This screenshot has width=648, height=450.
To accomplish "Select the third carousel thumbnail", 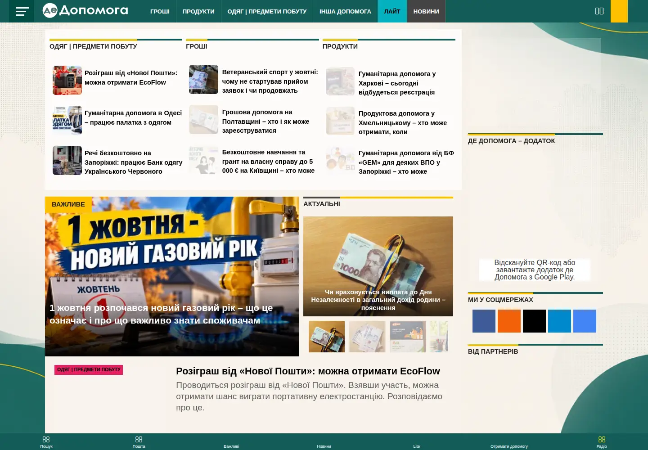I will tap(408, 337).
